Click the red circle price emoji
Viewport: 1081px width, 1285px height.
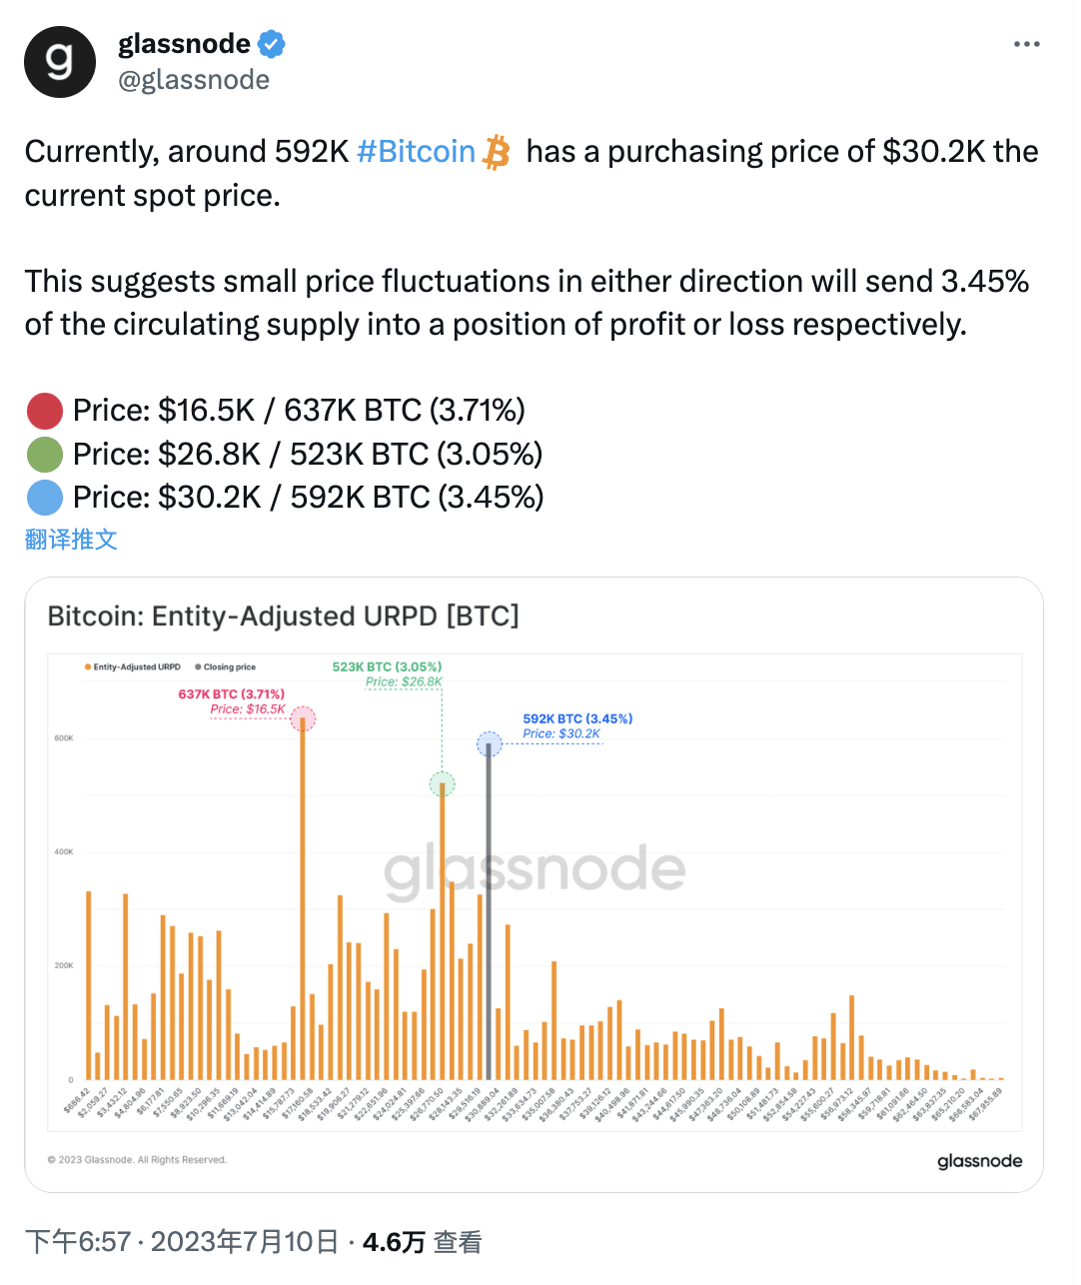click(x=43, y=410)
